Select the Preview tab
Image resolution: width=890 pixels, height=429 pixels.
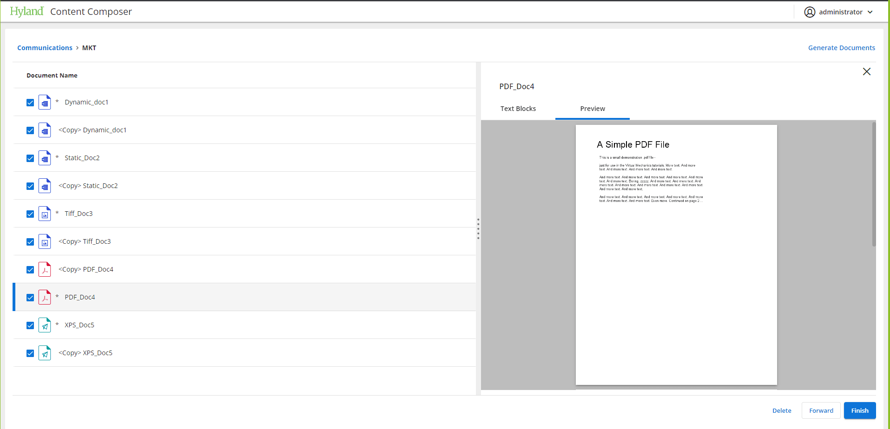click(592, 109)
